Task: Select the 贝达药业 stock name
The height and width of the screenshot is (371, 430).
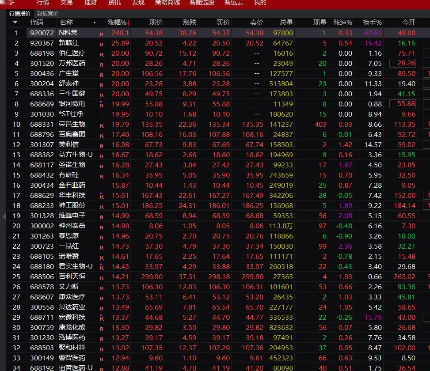Action: click(x=72, y=307)
